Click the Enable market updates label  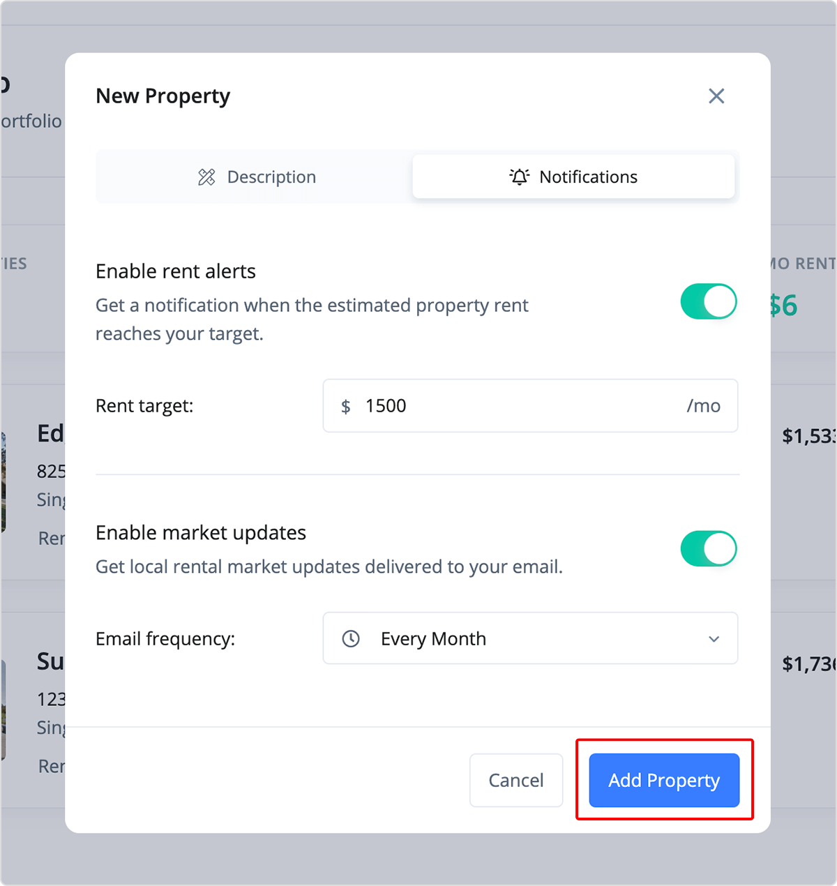tap(201, 532)
